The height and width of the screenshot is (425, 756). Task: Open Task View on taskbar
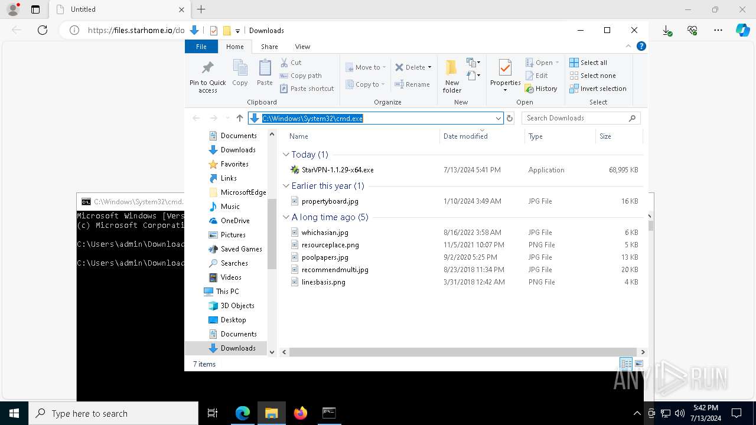pos(213,413)
